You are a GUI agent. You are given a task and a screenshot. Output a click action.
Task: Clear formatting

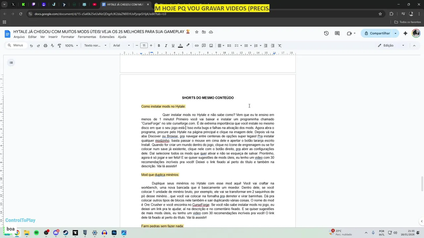pyautogui.click(x=280, y=46)
